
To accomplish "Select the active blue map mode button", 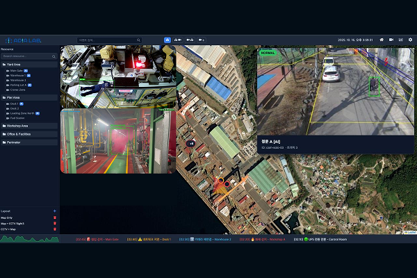I will pyautogui.click(x=167, y=40).
